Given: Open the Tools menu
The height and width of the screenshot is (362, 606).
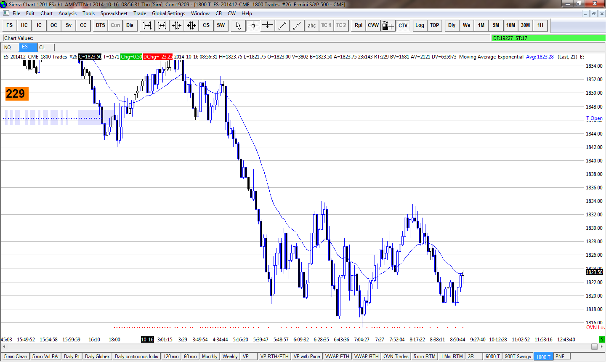Looking at the screenshot, I should click(x=89, y=13).
